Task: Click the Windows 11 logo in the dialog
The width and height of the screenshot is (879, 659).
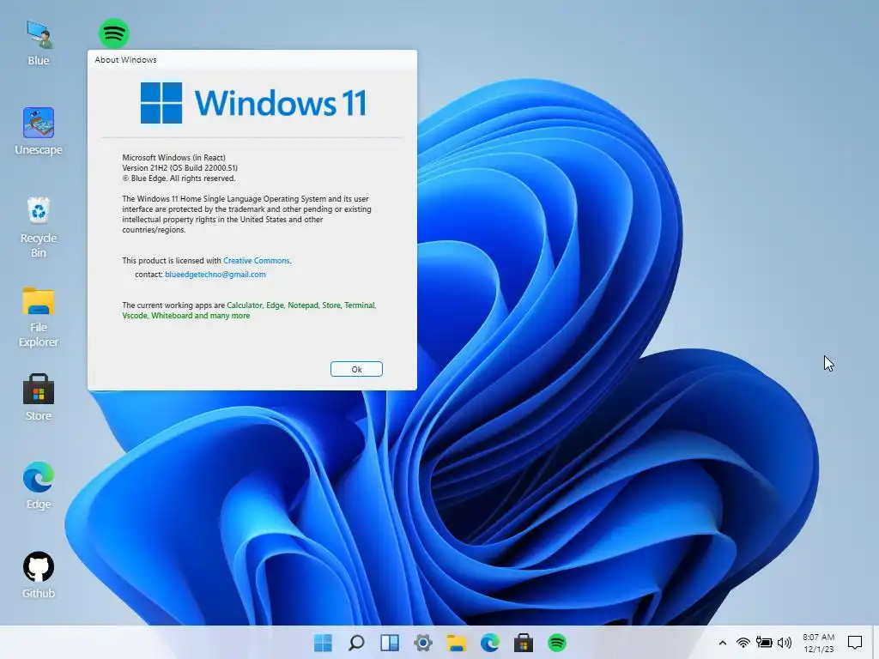Action: pos(253,103)
